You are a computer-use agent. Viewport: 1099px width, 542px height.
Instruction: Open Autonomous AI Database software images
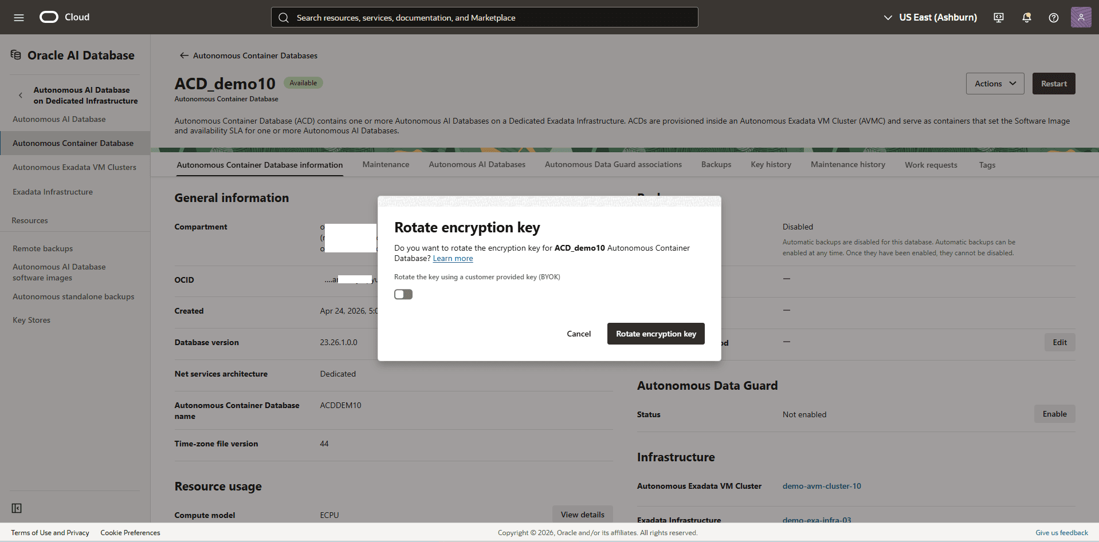pos(59,272)
